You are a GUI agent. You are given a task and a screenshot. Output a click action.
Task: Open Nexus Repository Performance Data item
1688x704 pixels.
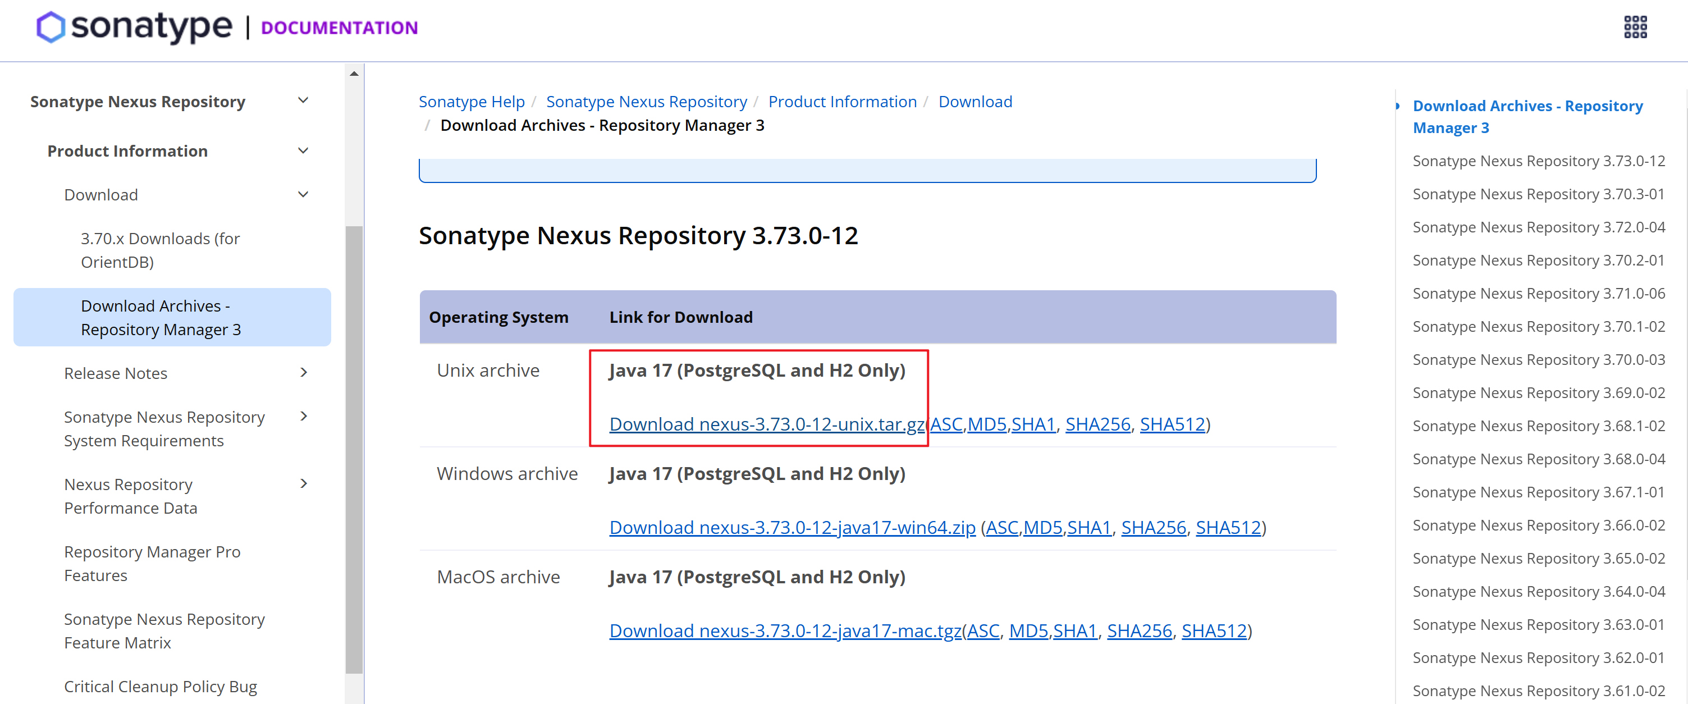click(130, 496)
